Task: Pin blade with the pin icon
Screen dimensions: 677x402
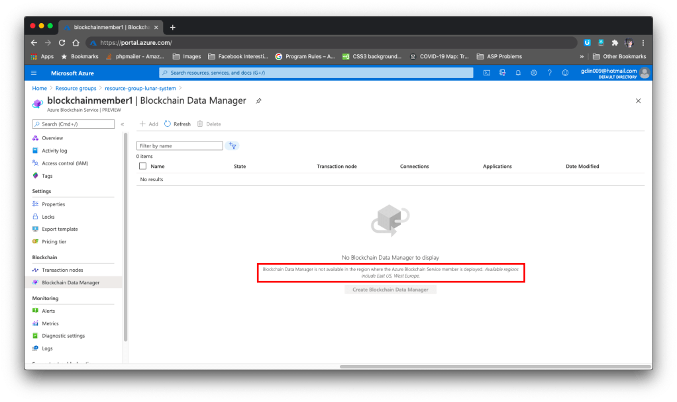Action: pos(258,101)
